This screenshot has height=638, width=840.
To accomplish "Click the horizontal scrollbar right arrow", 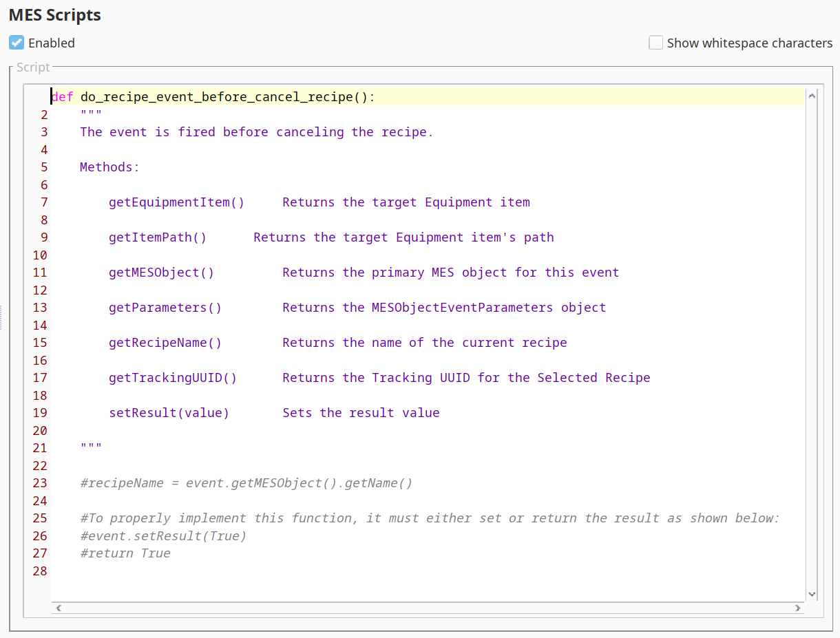I will coord(797,608).
